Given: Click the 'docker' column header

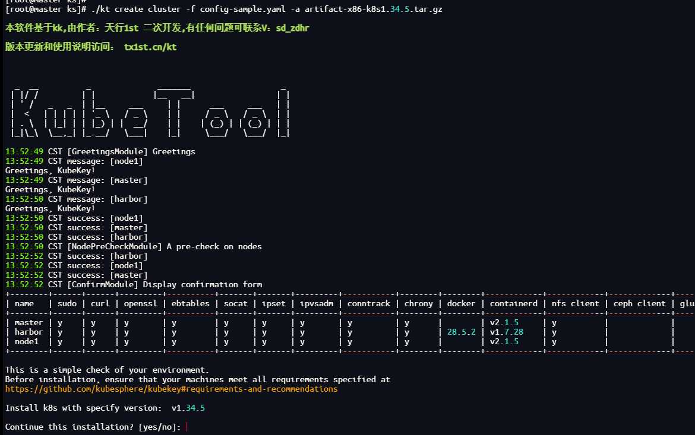Looking at the screenshot, I should [461, 303].
